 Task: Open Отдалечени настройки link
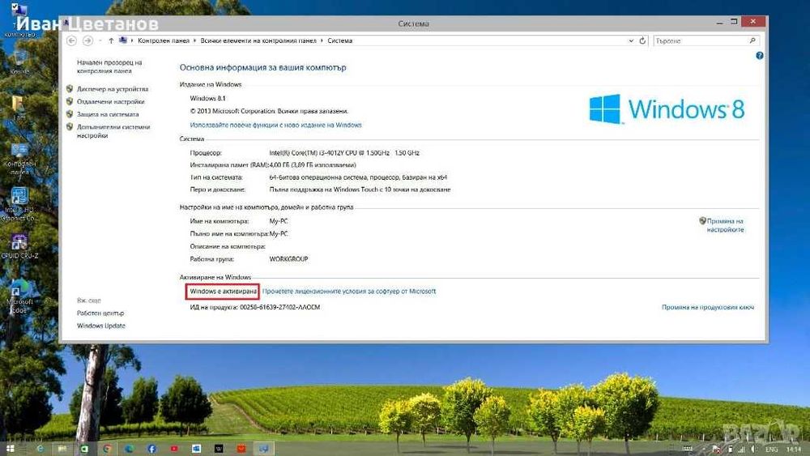click(x=110, y=102)
